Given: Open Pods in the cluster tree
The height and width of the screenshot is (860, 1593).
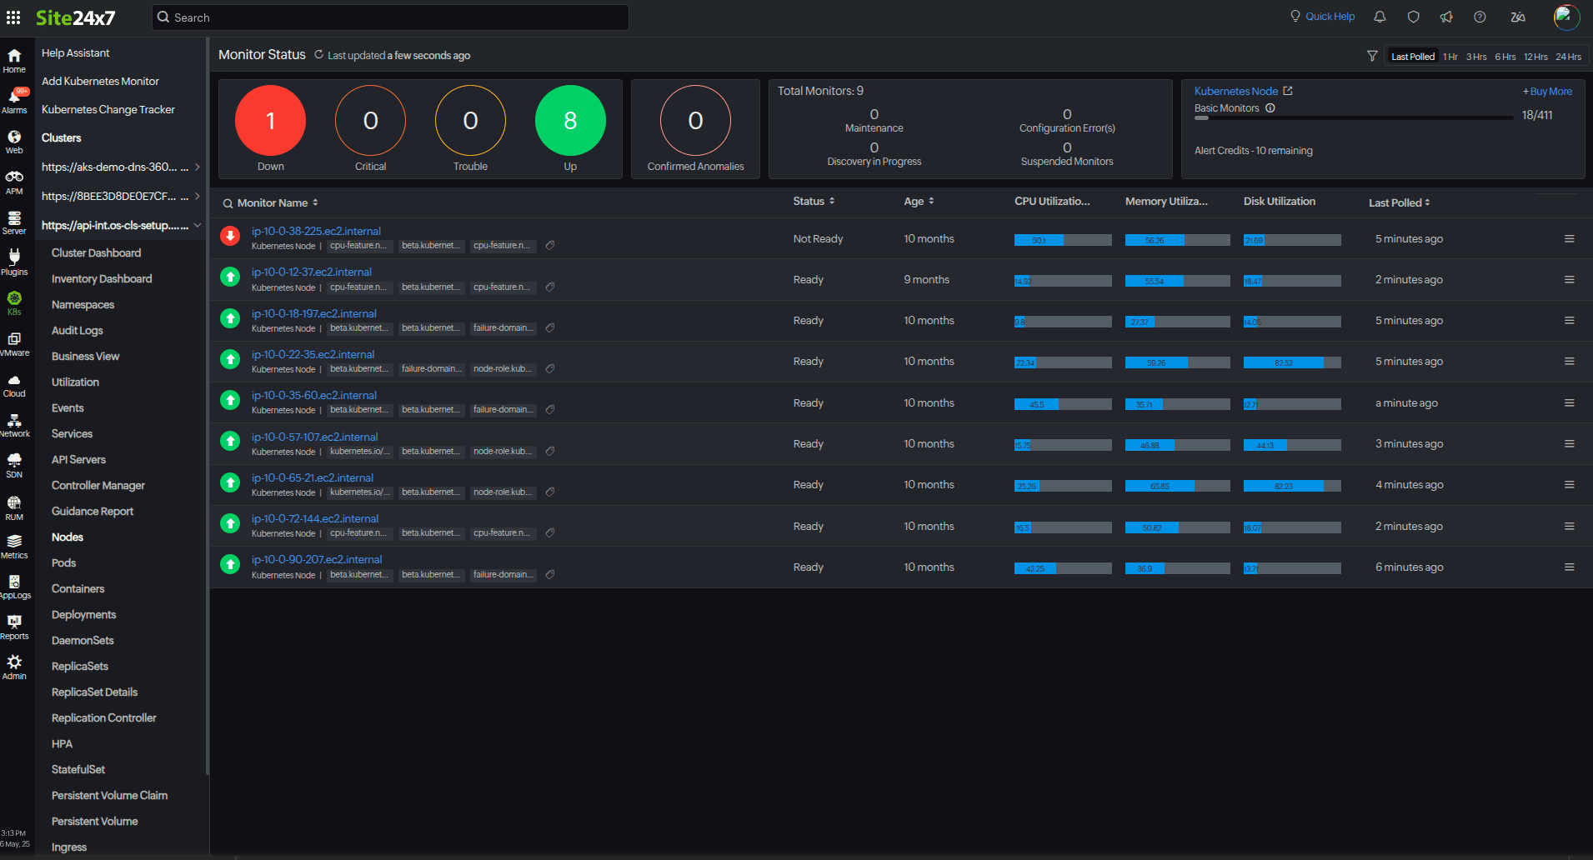Looking at the screenshot, I should click(x=63, y=563).
